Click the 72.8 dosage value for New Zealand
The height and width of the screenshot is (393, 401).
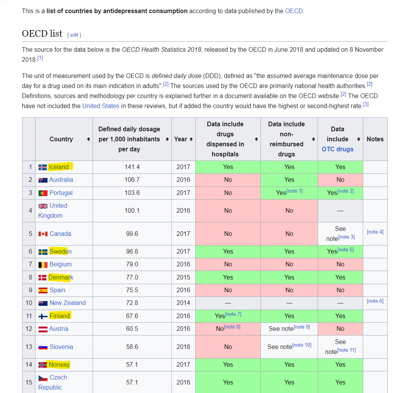[132, 303]
